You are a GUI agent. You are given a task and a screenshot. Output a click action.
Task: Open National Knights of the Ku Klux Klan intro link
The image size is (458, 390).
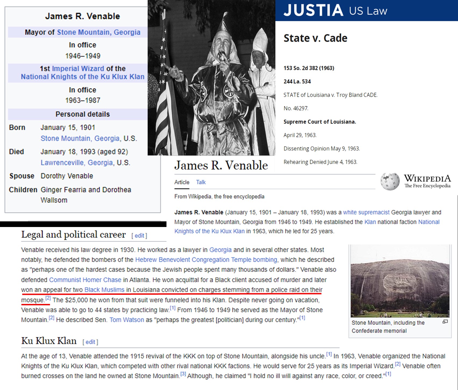click(307, 226)
